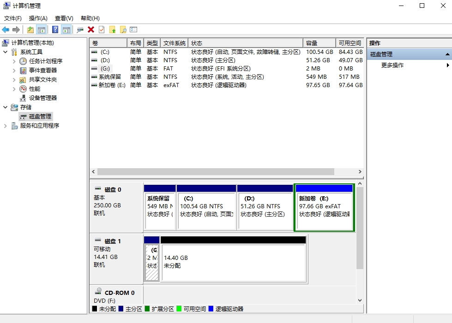Click the gray Forward arrow in toolbar
This screenshot has height=323, width=452.
point(16,29)
